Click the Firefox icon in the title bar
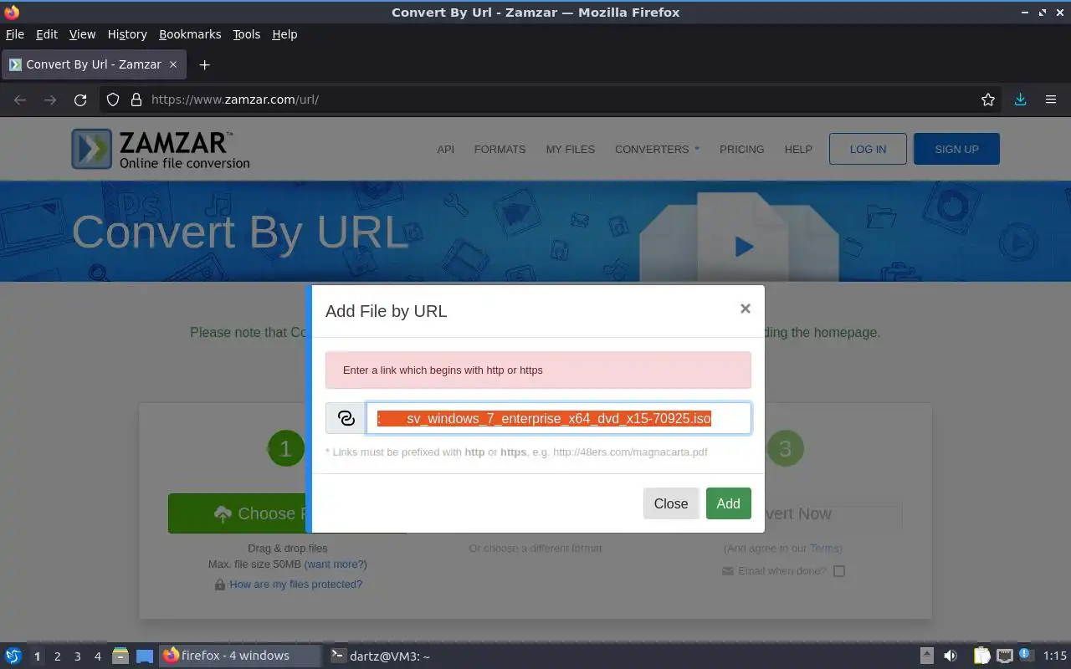The image size is (1071, 669). (12, 12)
